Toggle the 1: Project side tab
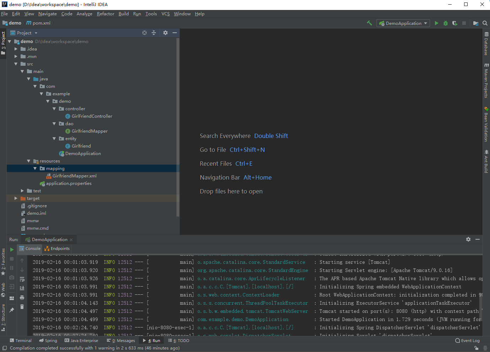This screenshot has width=490, height=352. [3, 43]
